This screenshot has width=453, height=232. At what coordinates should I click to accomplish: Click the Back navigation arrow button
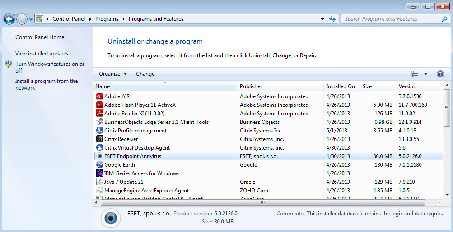[9, 19]
